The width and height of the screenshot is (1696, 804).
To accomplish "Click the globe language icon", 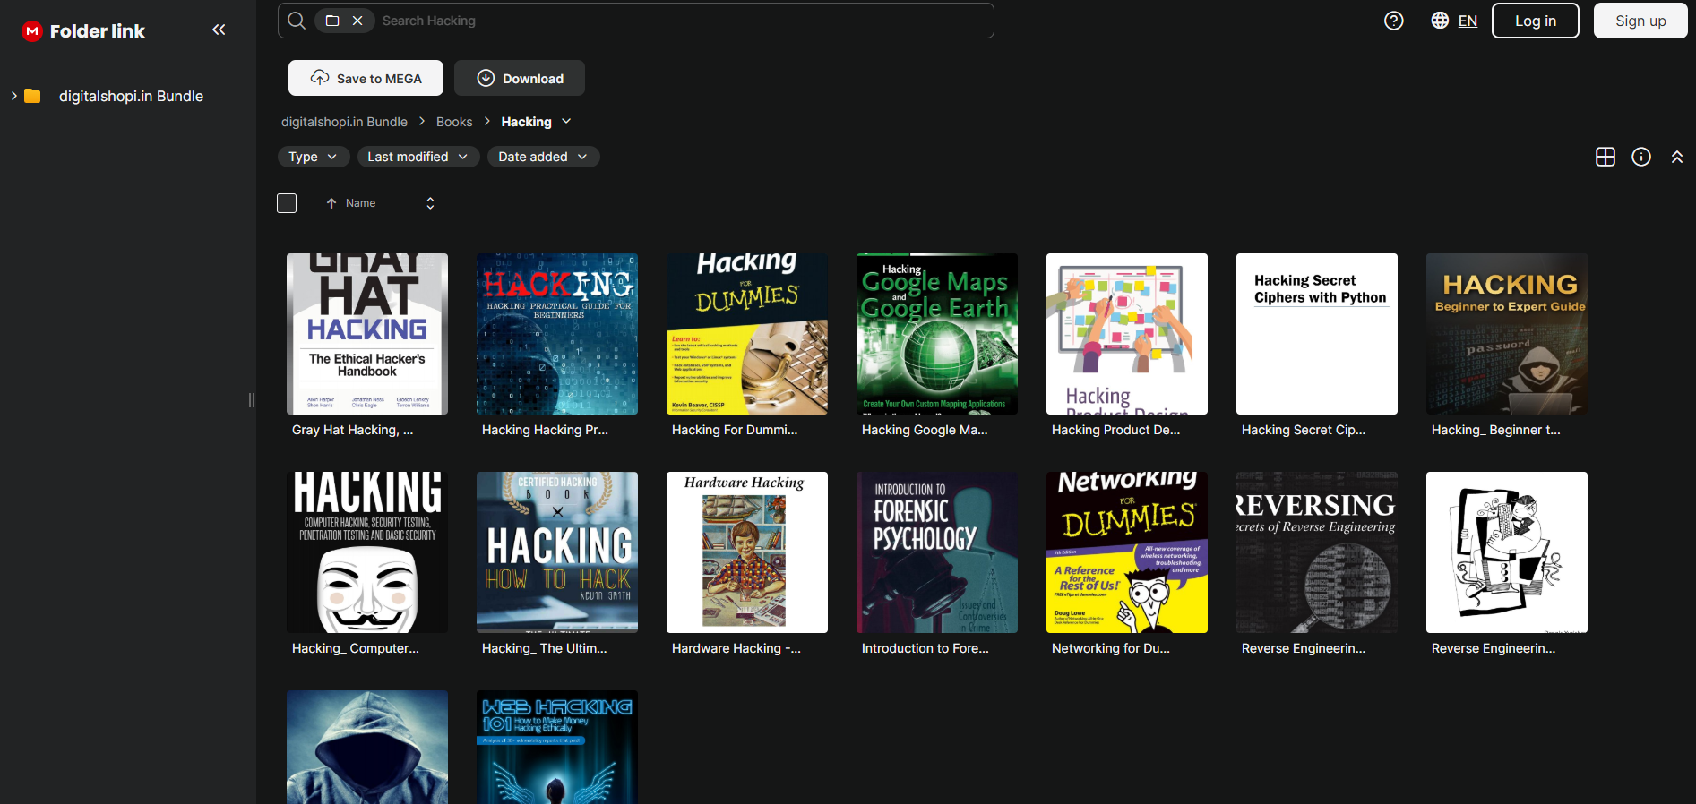I will [1440, 21].
